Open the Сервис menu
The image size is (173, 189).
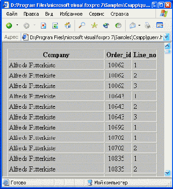97,14
